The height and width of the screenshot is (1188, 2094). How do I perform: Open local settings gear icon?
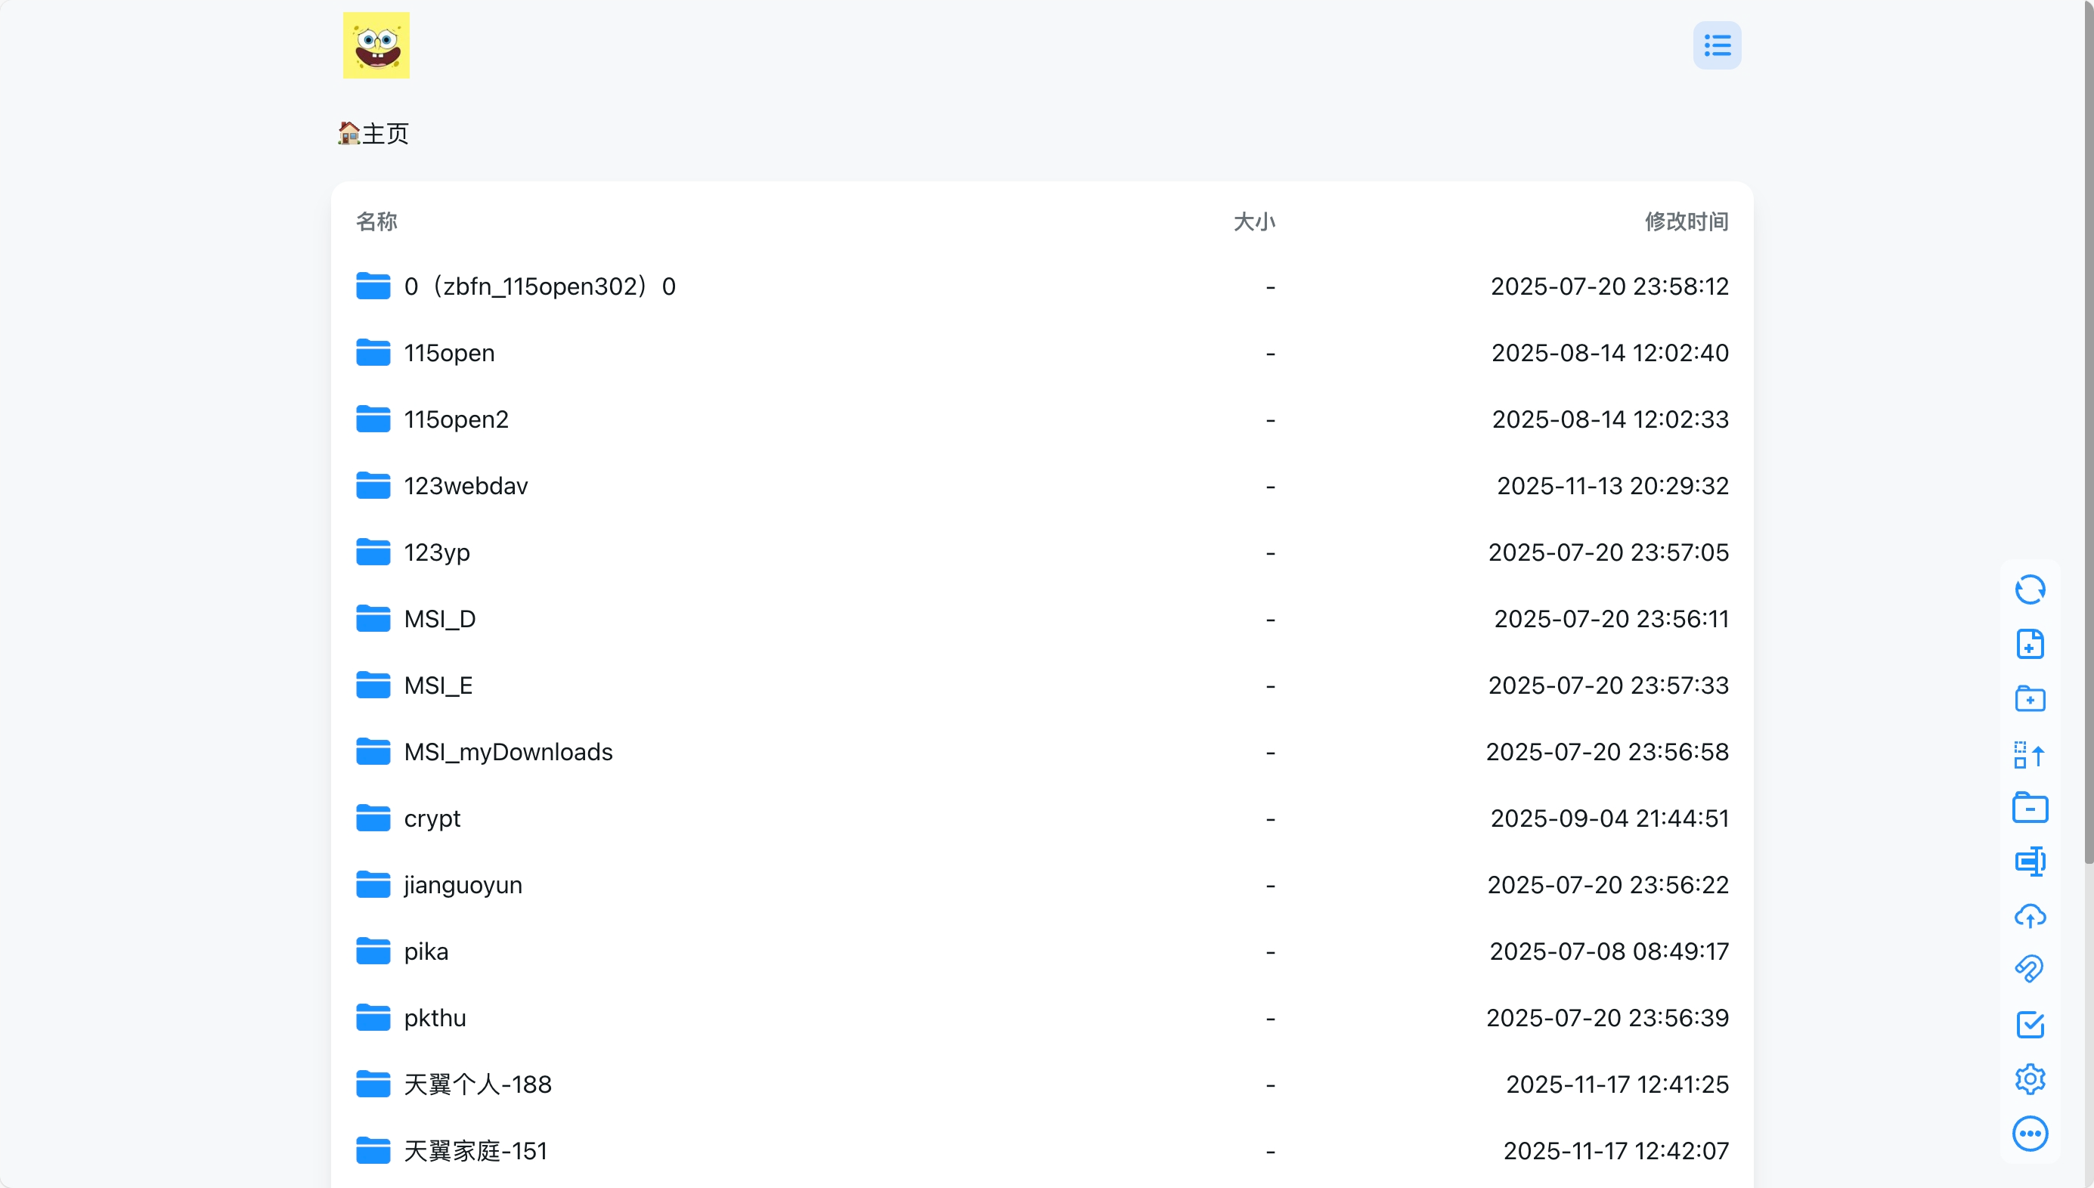[x=2030, y=1079]
